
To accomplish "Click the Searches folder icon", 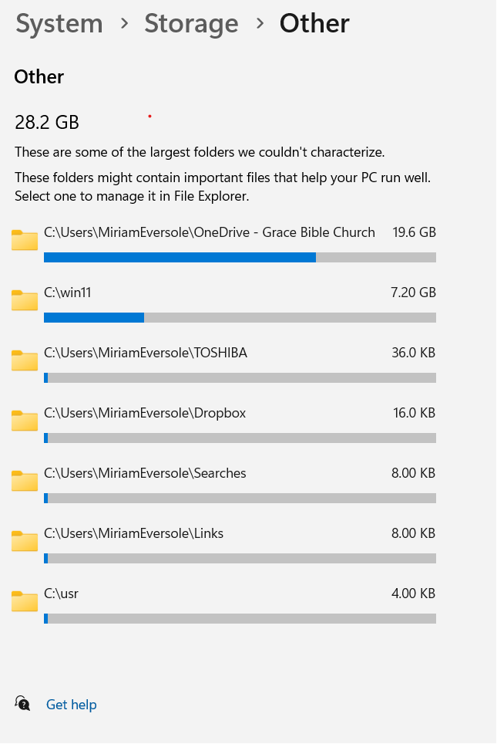I will [x=25, y=481].
